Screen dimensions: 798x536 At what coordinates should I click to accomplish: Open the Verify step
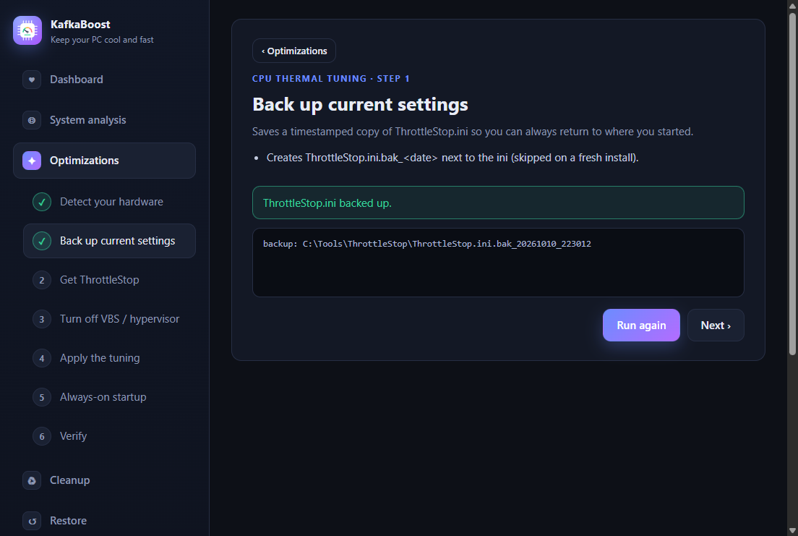pos(109,437)
